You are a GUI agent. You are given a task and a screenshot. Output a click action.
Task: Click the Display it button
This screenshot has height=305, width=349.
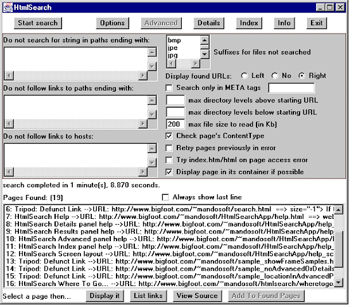coord(105,296)
